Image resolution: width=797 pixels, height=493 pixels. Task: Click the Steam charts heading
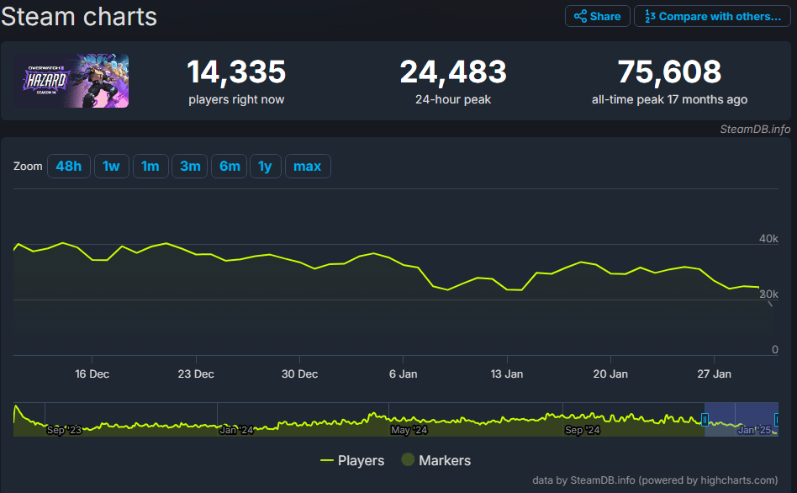79,16
